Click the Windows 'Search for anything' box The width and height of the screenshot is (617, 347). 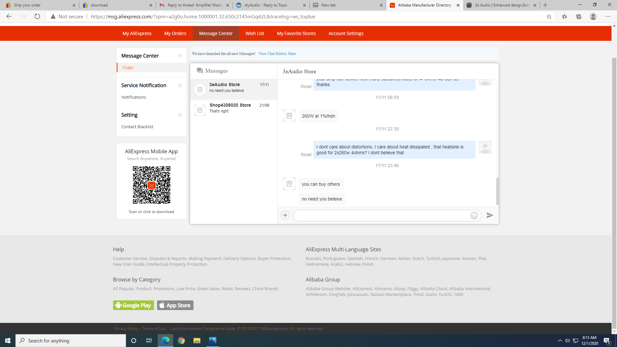[71, 341]
